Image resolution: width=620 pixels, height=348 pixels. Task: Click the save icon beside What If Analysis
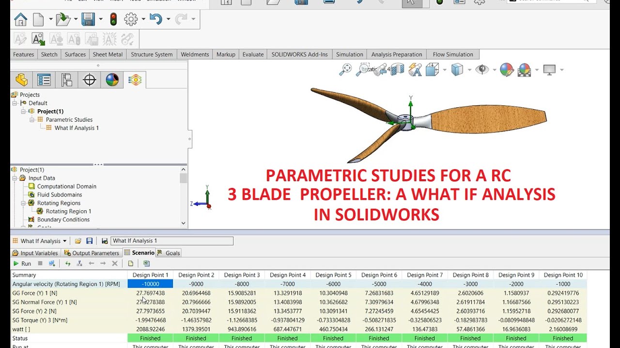(x=89, y=241)
